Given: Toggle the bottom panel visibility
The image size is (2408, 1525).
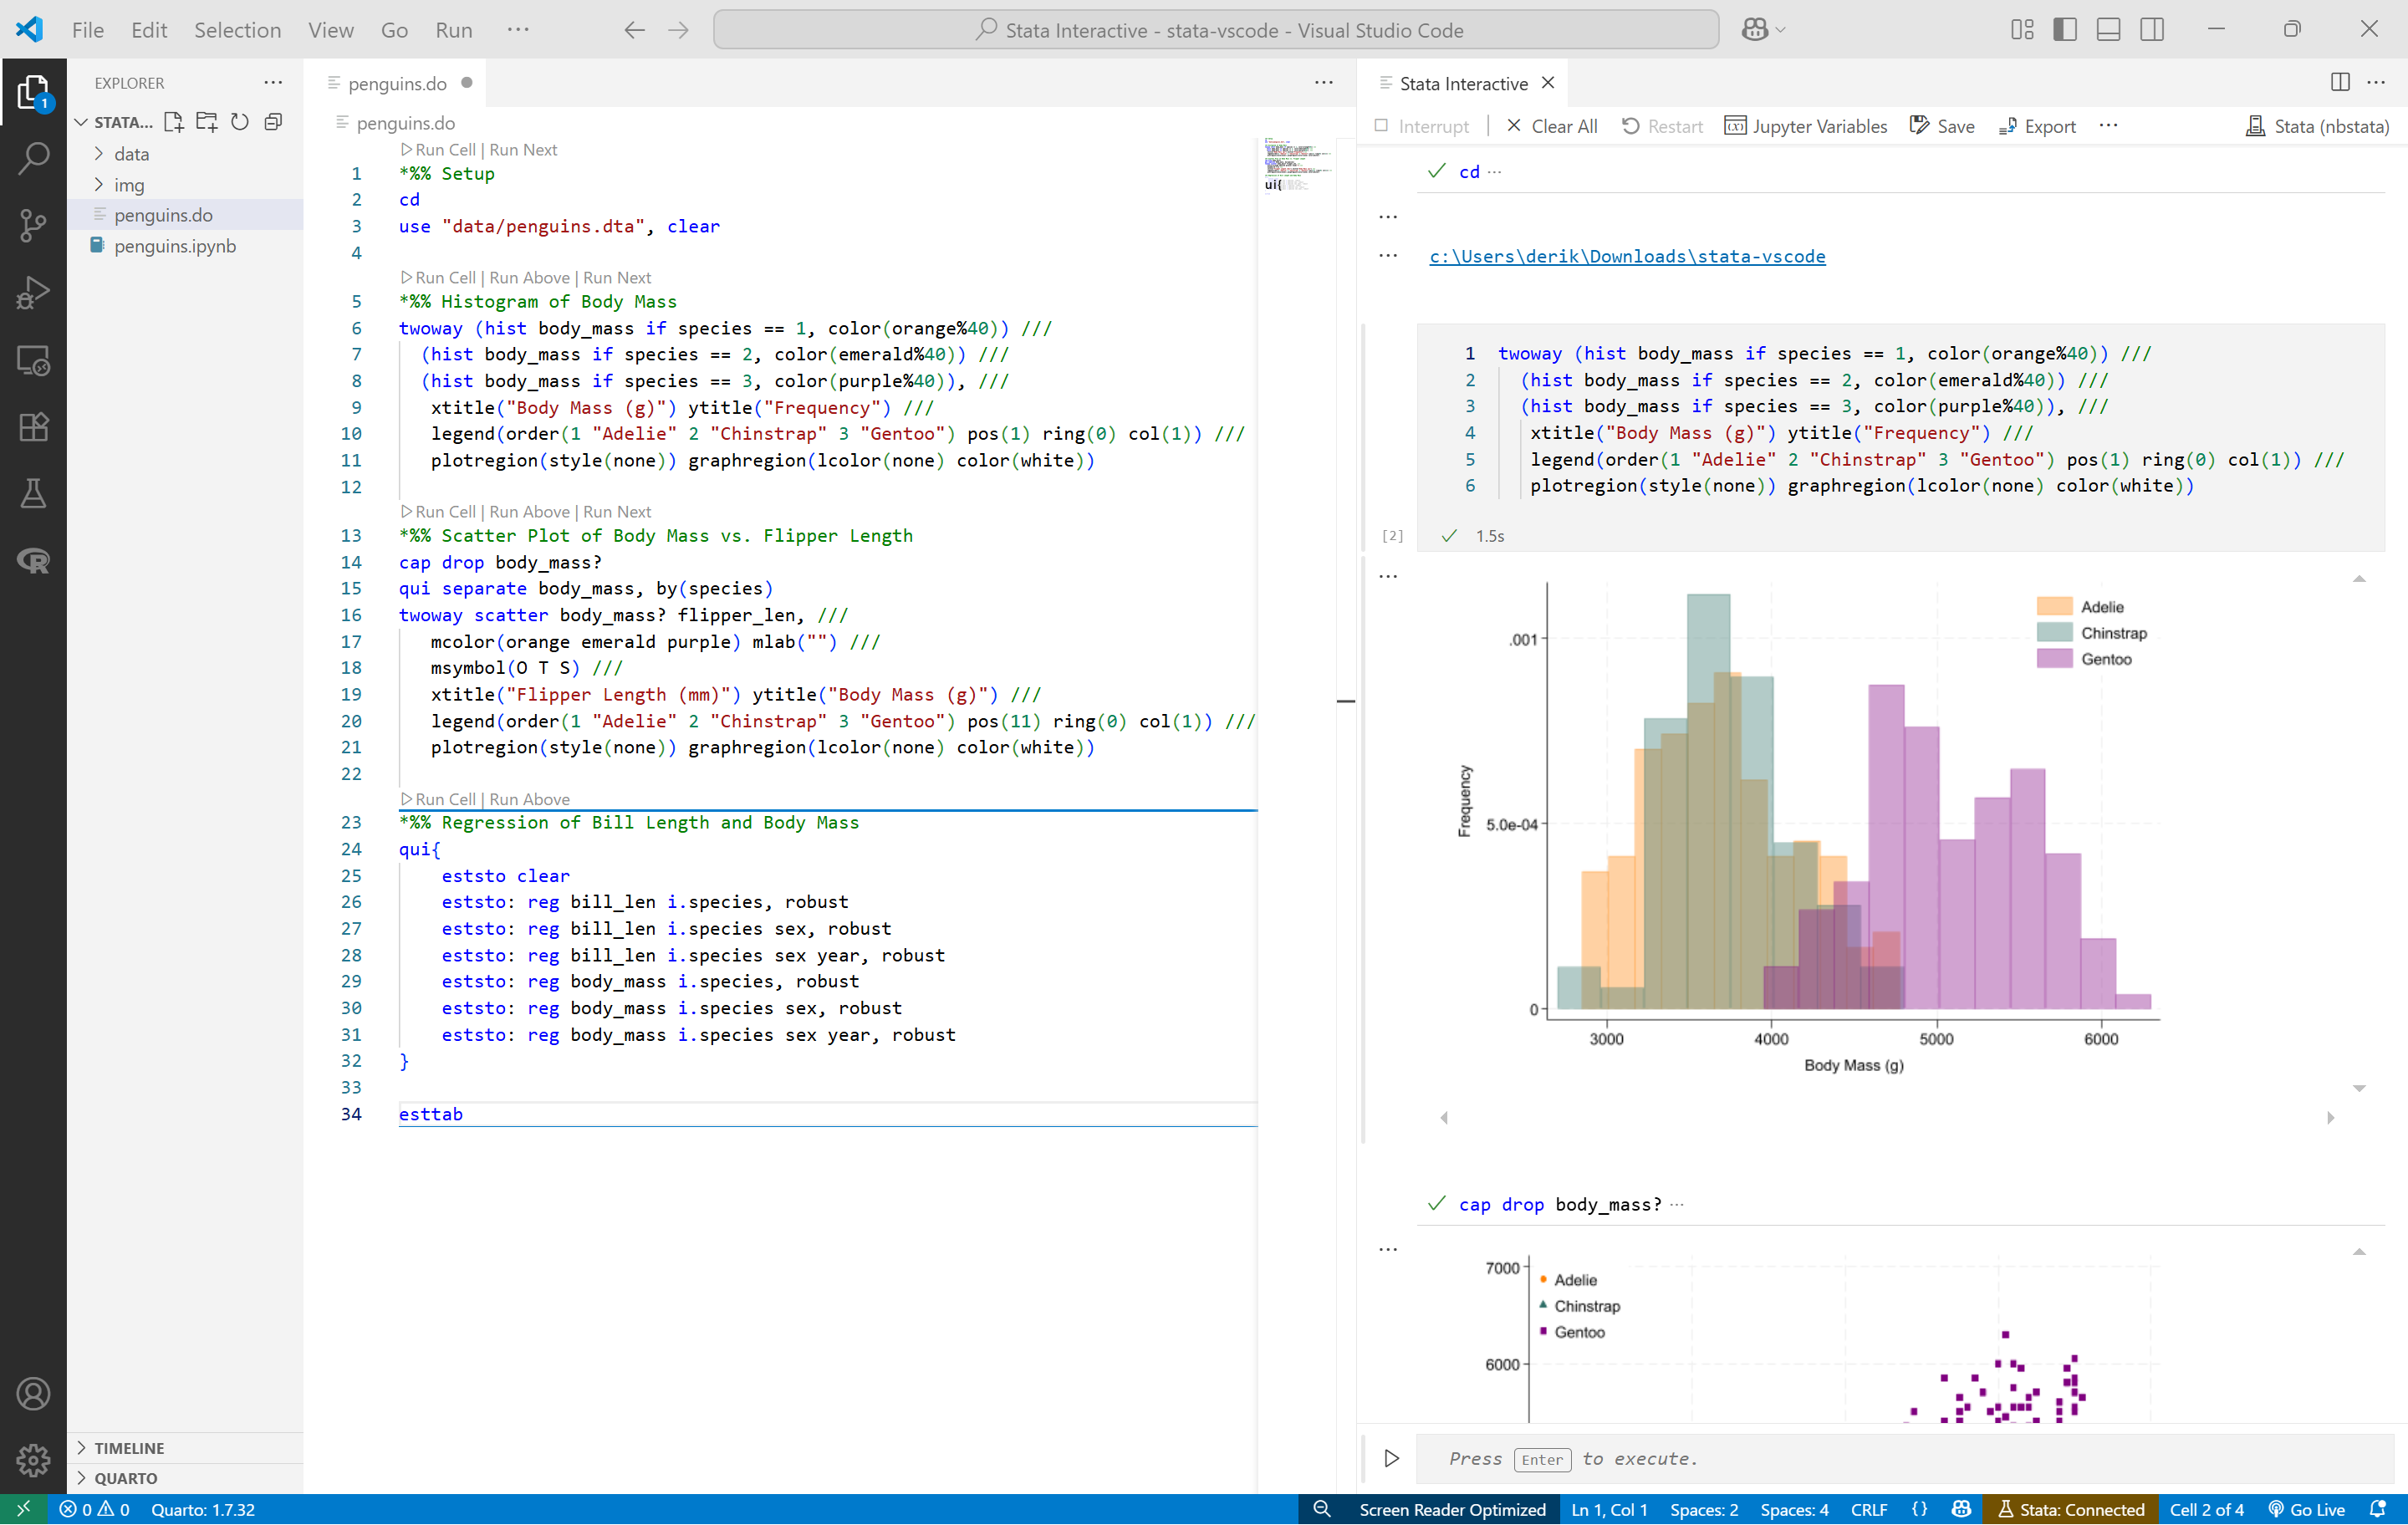Looking at the screenshot, I should click(2109, 30).
